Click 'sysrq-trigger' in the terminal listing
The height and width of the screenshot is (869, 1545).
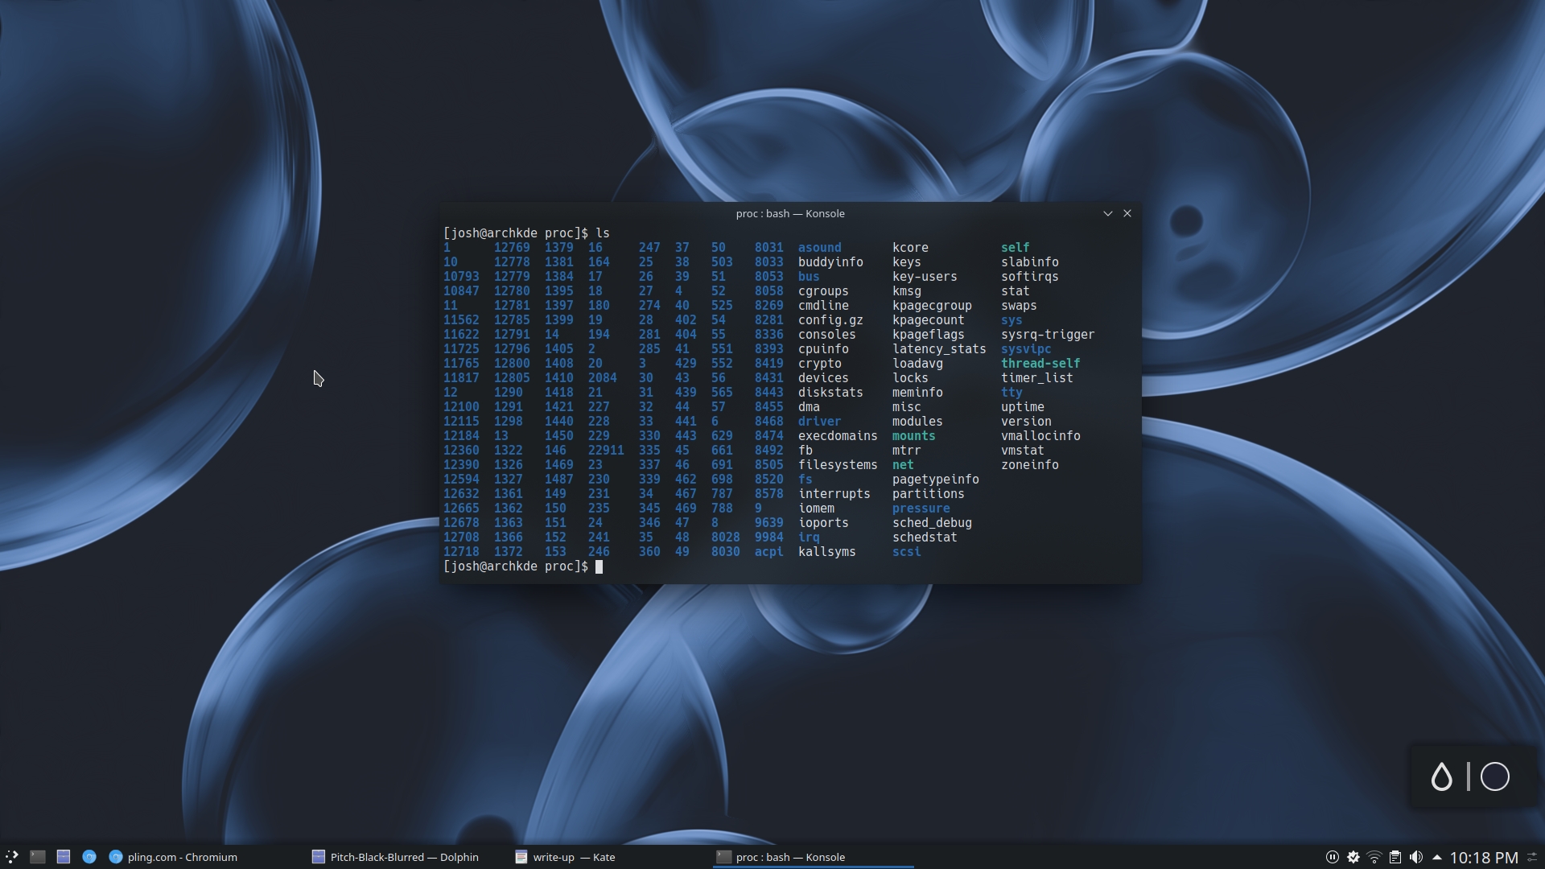1048,335
